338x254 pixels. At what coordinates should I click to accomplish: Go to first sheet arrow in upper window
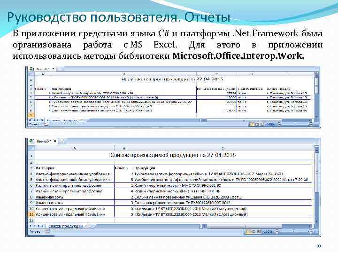[31, 120]
